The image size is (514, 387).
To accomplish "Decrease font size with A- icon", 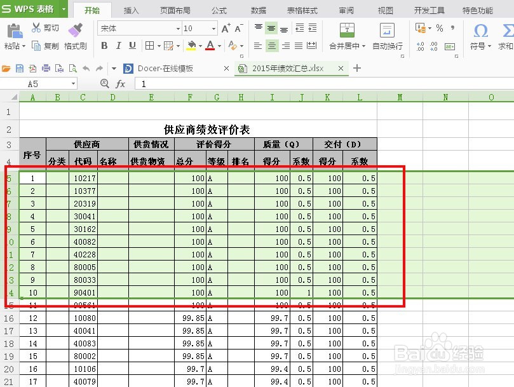I will 239,28.
